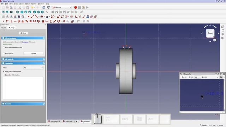This screenshot has width=226, height=127.
Task: Select the create slot tool
Action: click(x=71, y=17)
